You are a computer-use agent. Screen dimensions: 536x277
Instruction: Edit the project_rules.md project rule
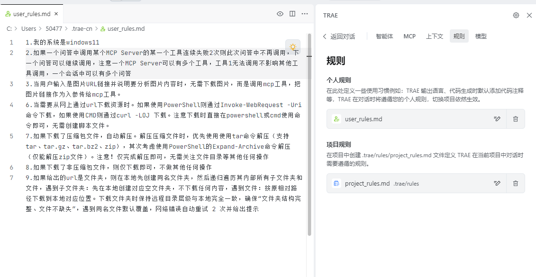(x=497, y=183)
